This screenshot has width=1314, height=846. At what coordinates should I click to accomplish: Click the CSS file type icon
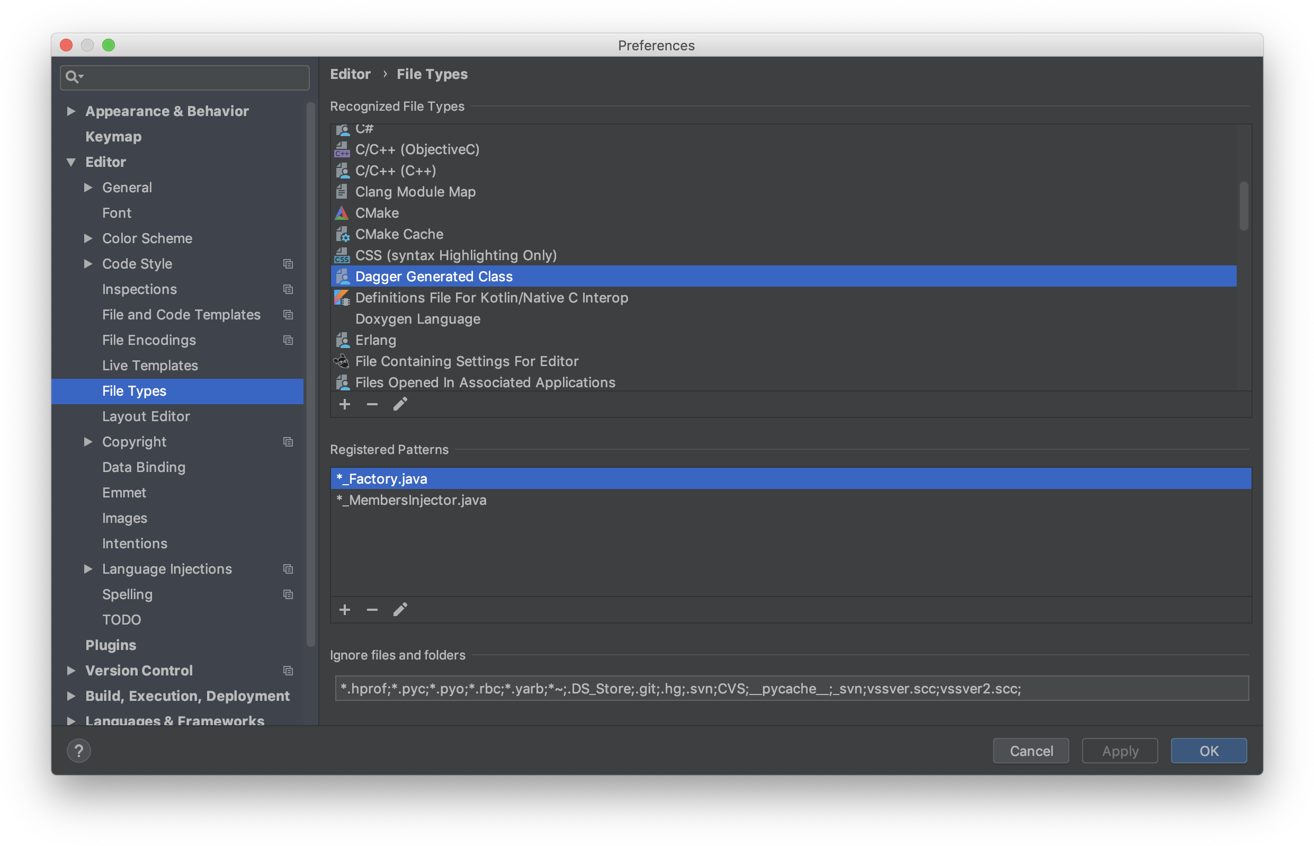coord(342,255)
